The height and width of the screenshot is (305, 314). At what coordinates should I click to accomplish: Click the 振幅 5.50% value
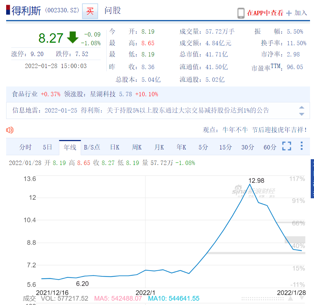pyautogui.click(x=295, y=31)
